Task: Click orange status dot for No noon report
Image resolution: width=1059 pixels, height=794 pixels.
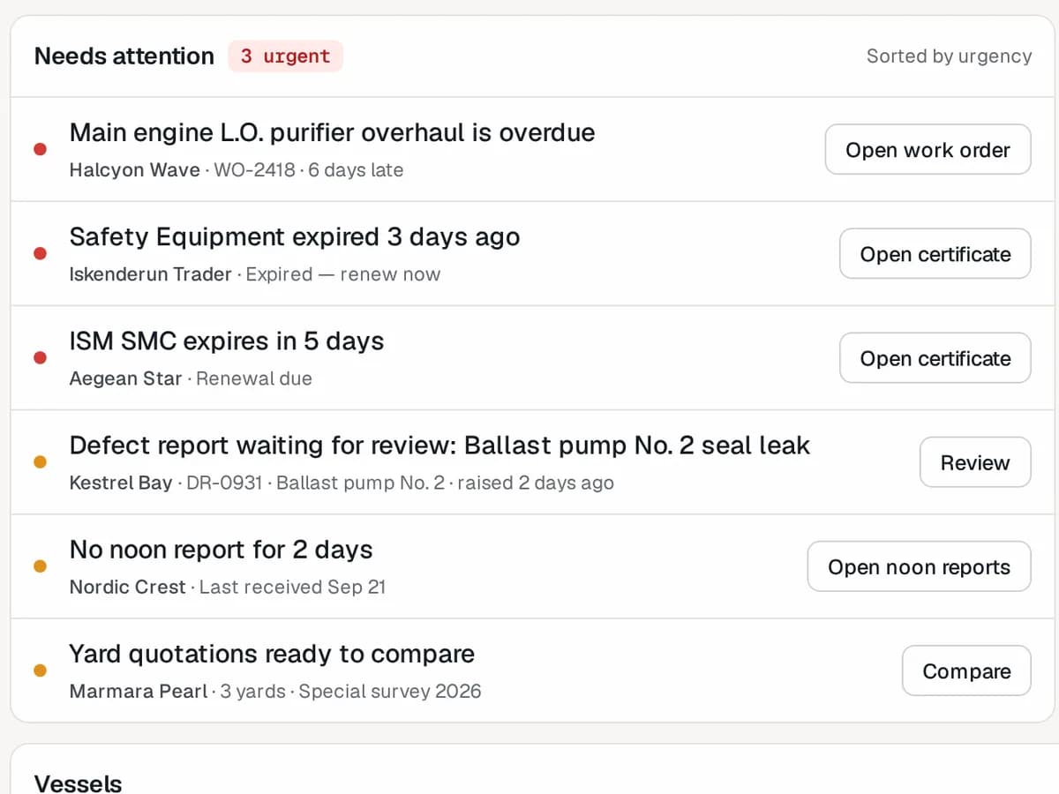Action: click(40, 566)
